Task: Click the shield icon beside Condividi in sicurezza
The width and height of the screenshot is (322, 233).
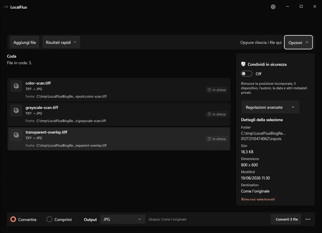Action: tap(243, 64)
